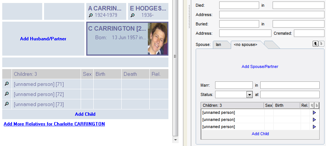The image size is (326, 146).
Task: Click the Buried date field
Action: pos(239,24)
